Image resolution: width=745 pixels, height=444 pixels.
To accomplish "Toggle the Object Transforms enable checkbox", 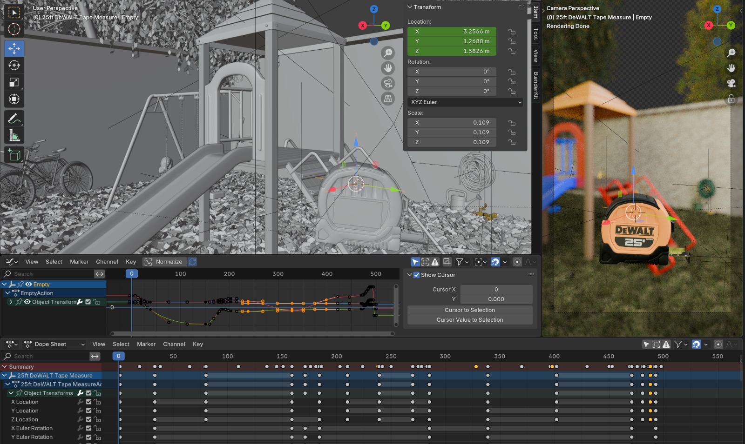I will [x=88, y=393].
